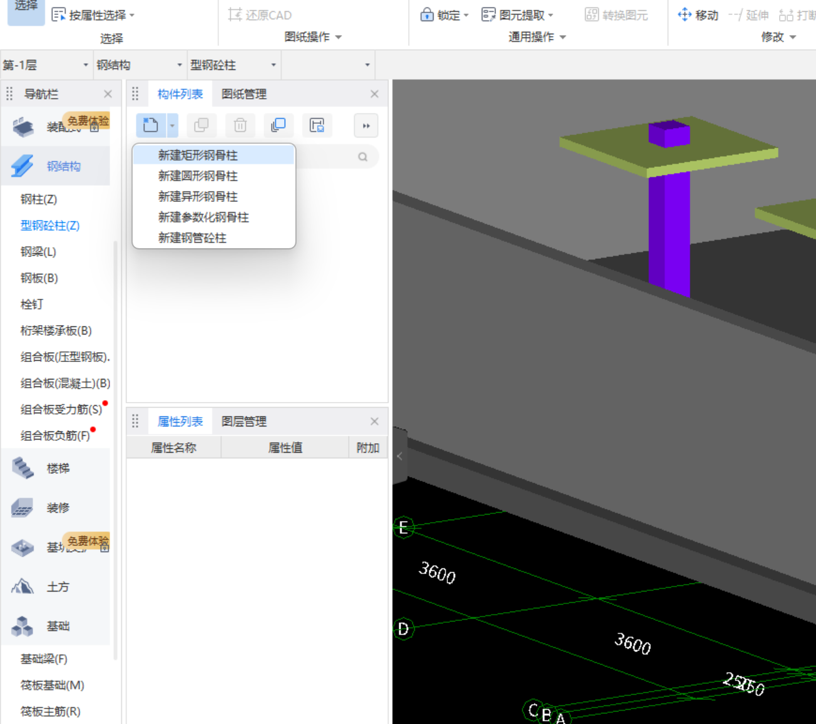
Task: Click the new component icon
Action: point(150,126)
